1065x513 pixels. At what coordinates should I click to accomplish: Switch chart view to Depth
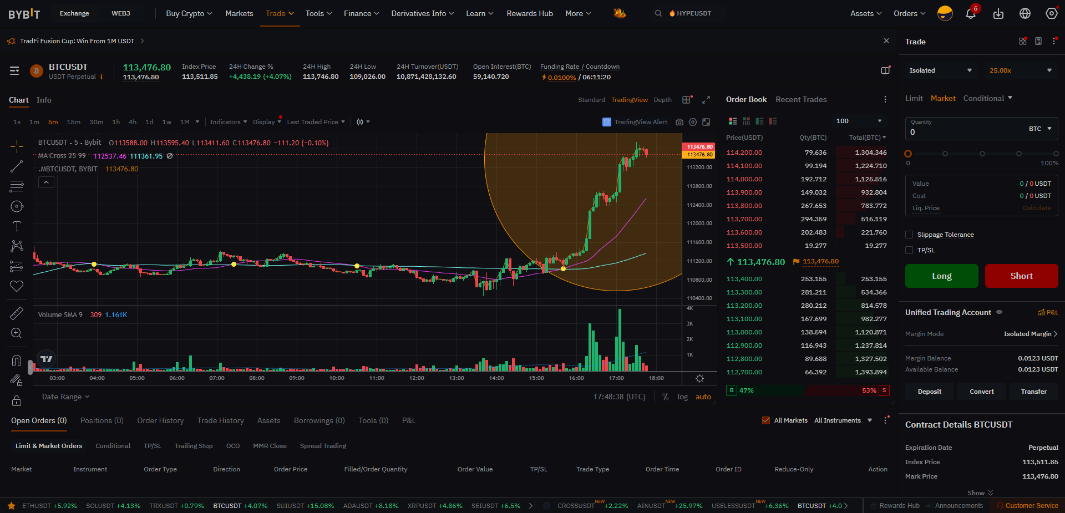point(662,100)
